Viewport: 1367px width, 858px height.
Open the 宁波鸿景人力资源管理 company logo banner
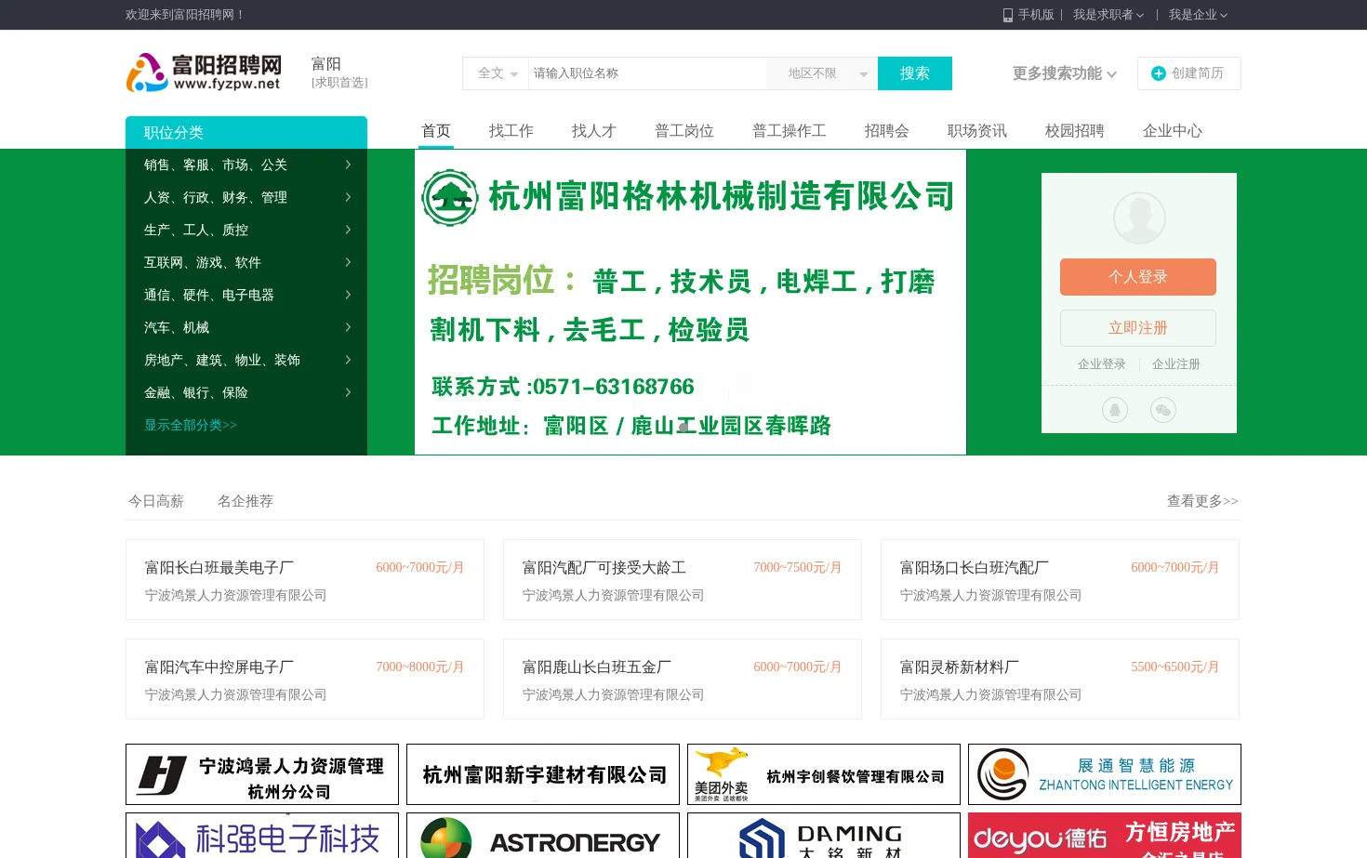(262, 774)
